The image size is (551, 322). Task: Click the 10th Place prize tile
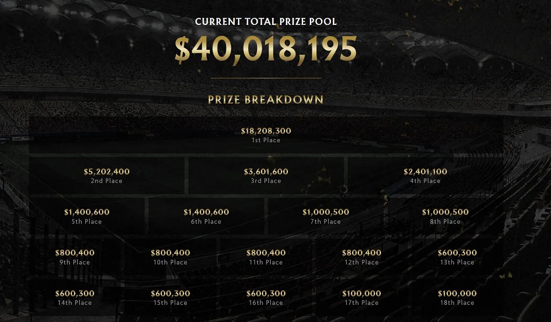170,257
